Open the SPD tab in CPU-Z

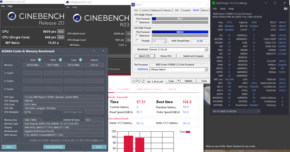tap(177, 11)
